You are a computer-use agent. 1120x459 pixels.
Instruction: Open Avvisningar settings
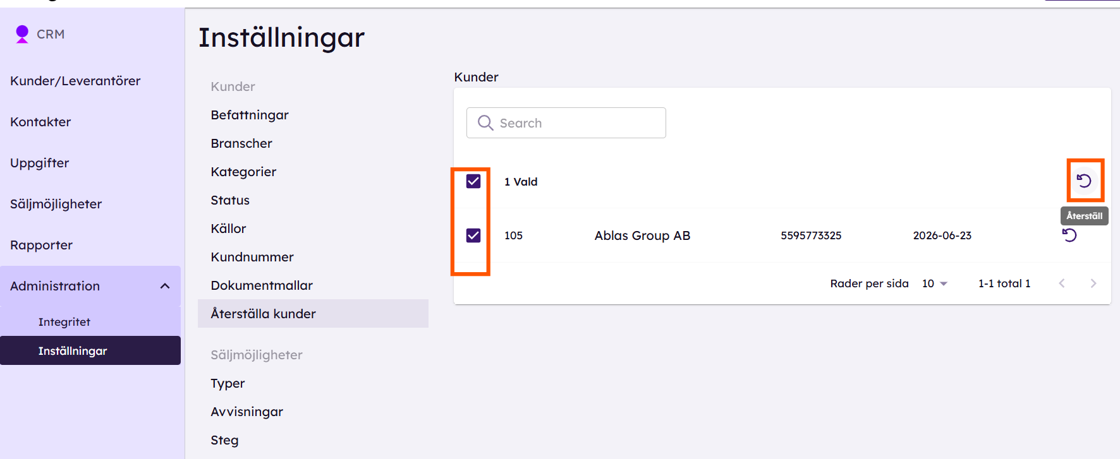247,412
